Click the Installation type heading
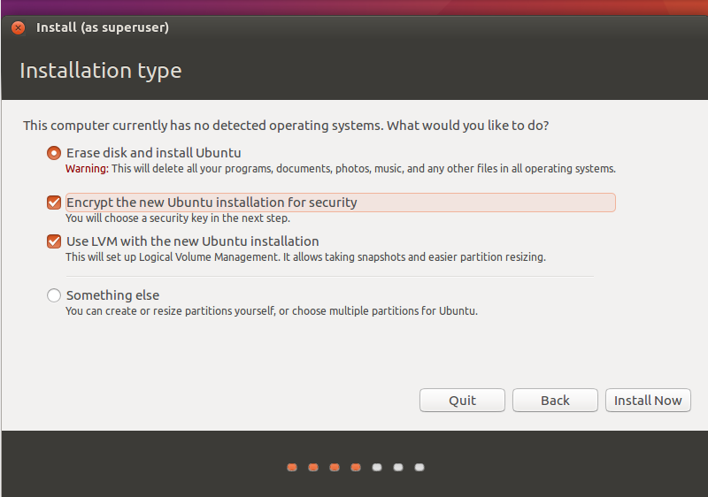The height and width of the screenshot is (497, 708). click(100, 71)
